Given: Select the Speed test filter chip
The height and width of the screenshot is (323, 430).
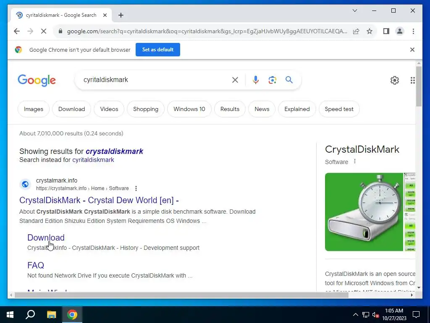Looking at the screenshot, I should 339,109.
